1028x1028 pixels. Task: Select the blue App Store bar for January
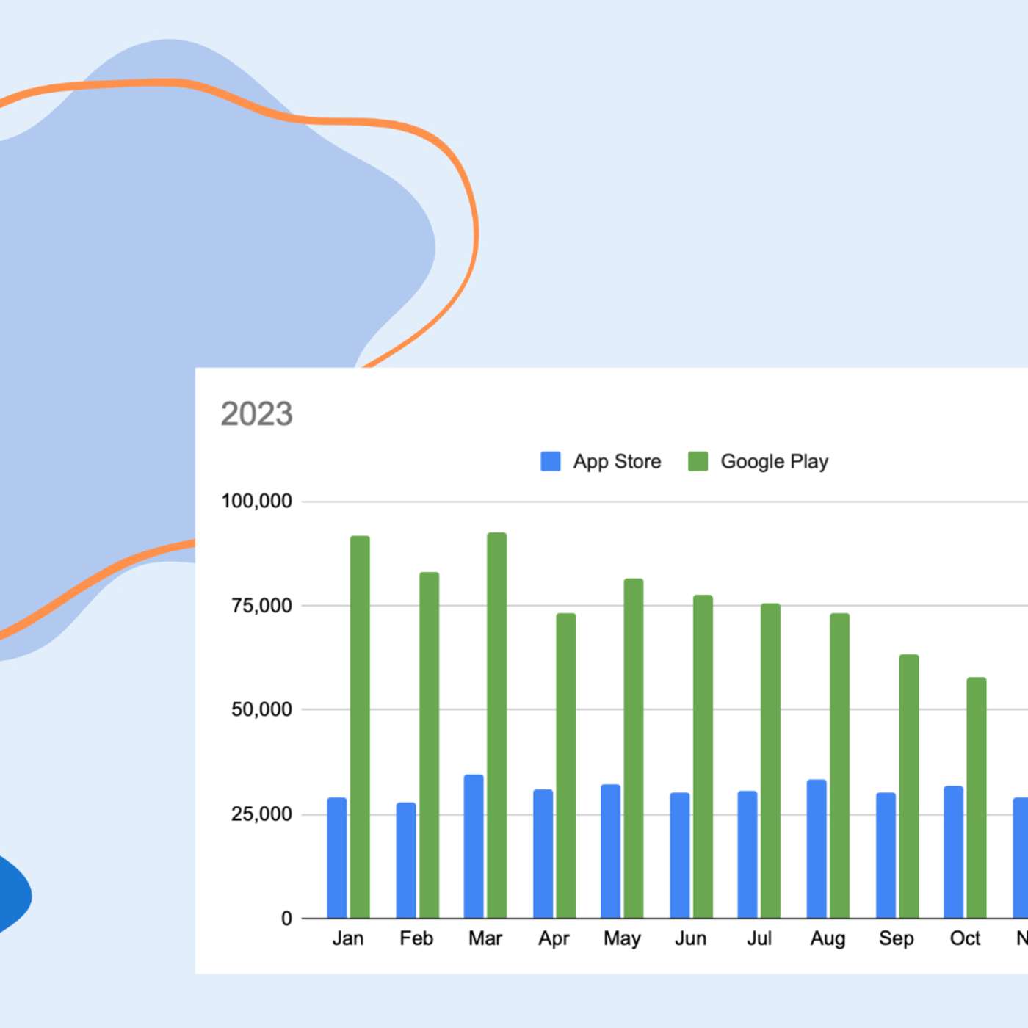click(x=337, y=858)
